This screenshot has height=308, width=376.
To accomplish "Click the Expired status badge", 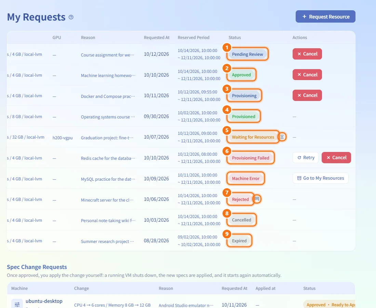I will tap(239, 241).
